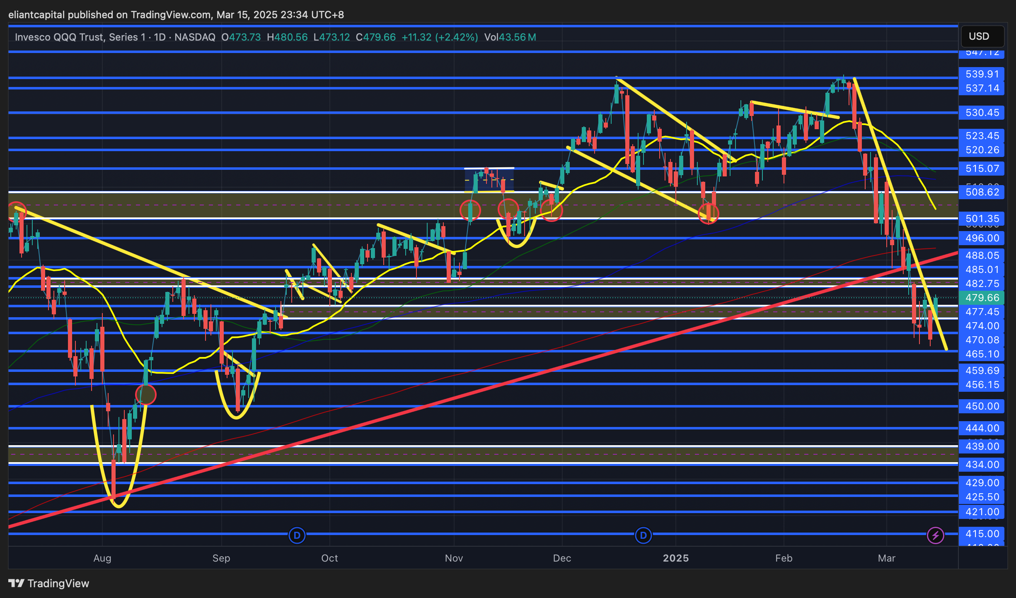Click the 415.00 price axis label

pos(982,534)
